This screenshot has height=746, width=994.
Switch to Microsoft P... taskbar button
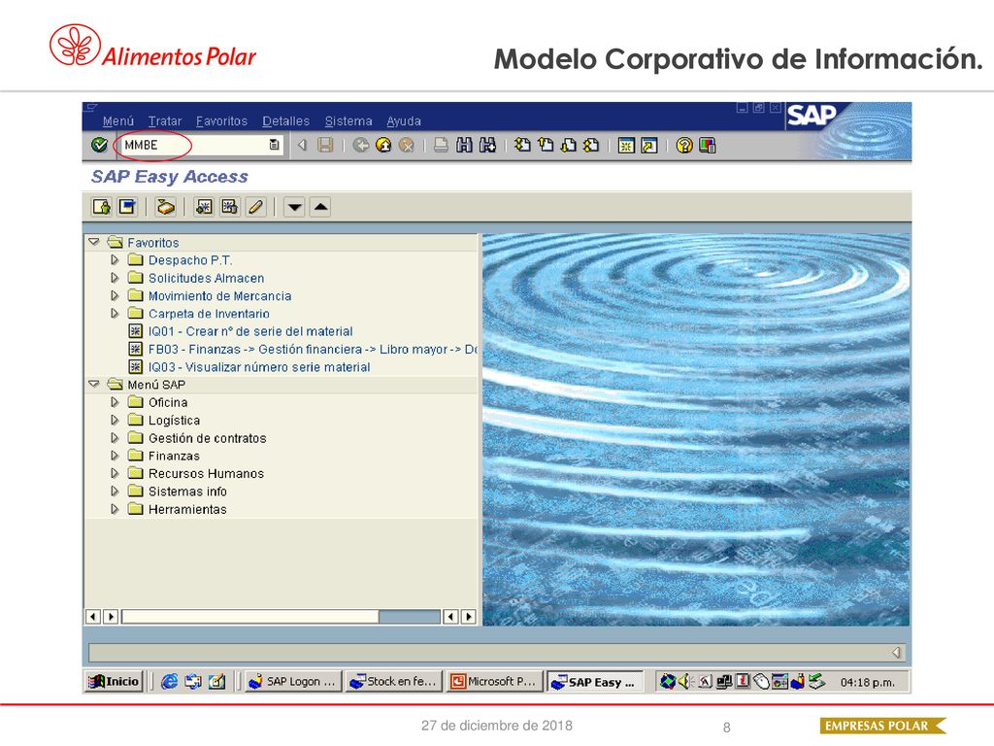494,681
